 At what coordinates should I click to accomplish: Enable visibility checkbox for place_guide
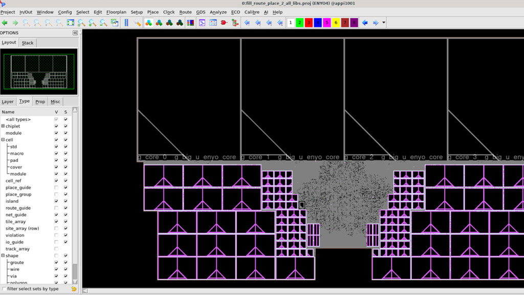(56, 187)
